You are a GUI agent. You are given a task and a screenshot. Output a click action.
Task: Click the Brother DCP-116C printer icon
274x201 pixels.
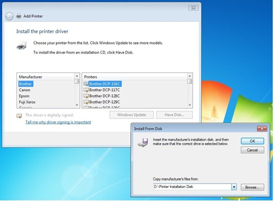click(x=86, y=84)
